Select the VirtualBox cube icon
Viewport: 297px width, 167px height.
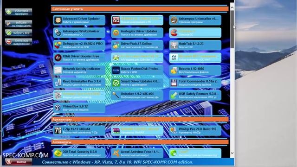pyautogui.click(x=58, y=108)
